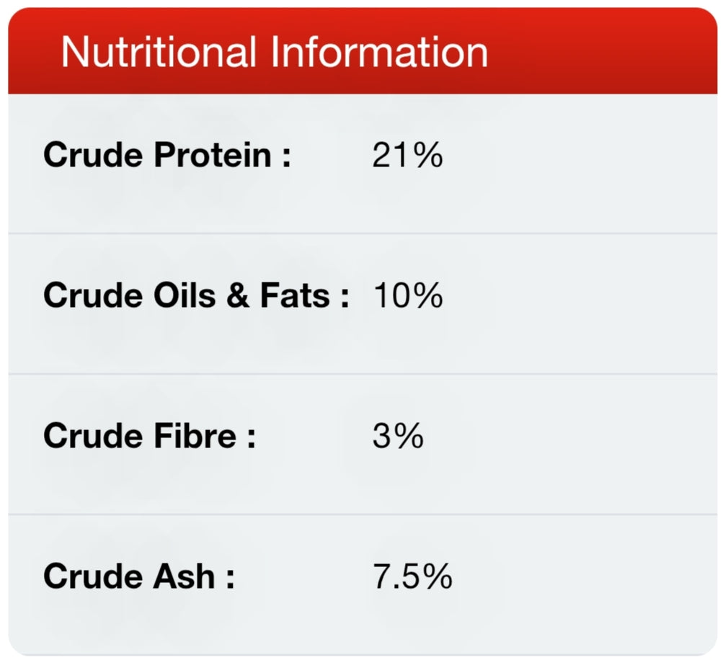Click "Crude" in the Fibre row

click(x=94, y=436)
